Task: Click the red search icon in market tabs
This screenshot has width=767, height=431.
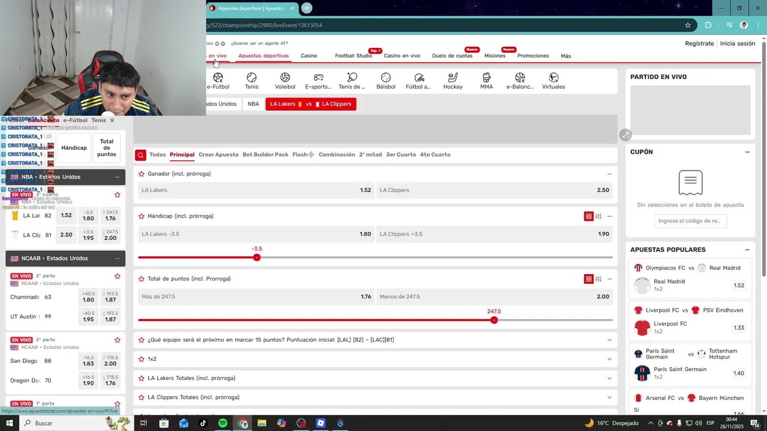Action: (140, 155)
